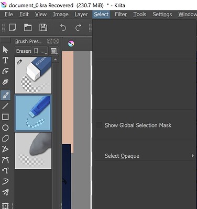Screen dimensions: 197x209
Task: Float the Brush Presets docker
Action: pos(50,41)
